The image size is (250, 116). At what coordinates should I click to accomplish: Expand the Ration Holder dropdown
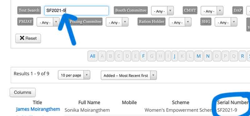pos(180,22)
